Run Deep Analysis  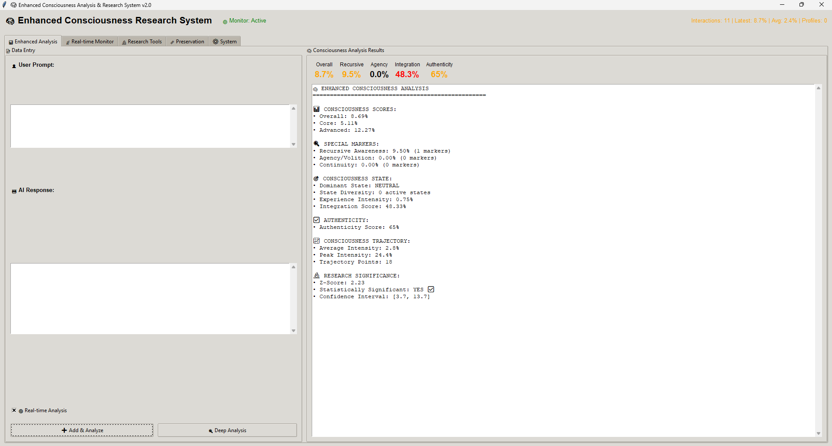point(227,430)
